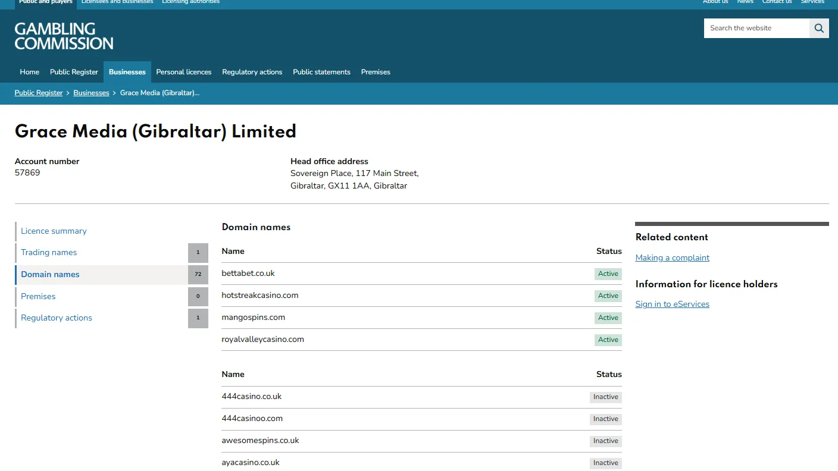
Task: Go to Public Register in main navigation
Action: (74, 72)
